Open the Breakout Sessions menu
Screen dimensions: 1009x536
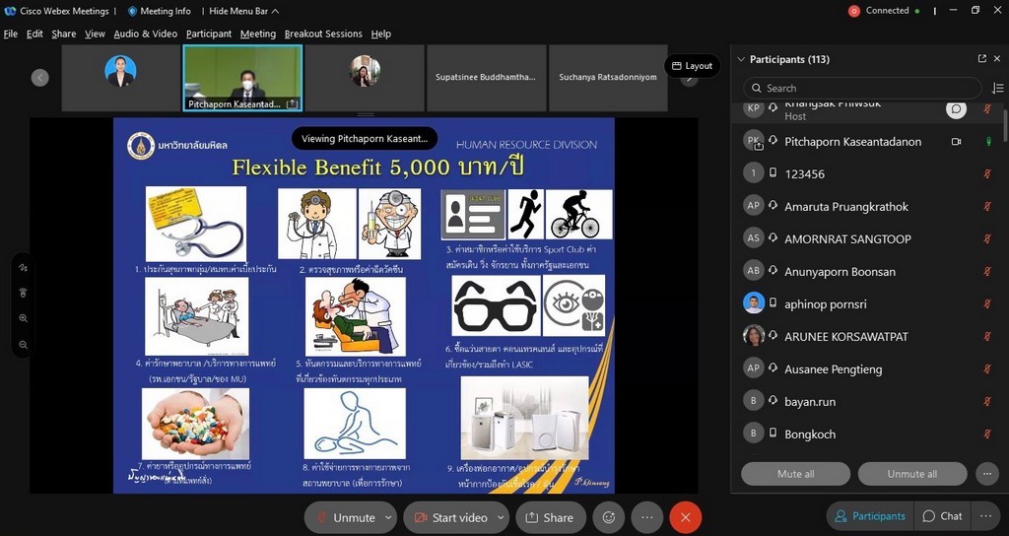point(323,34)
